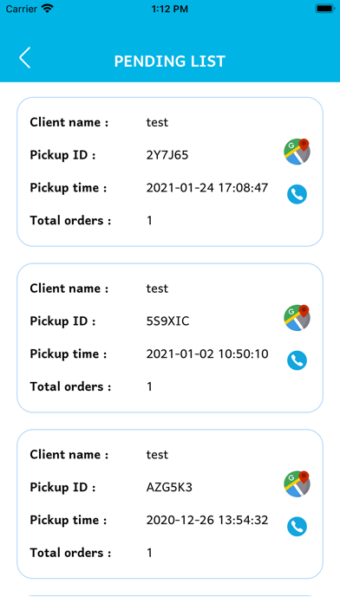Tap Total orders label in AZG5K3 card

tap(70, 553)
